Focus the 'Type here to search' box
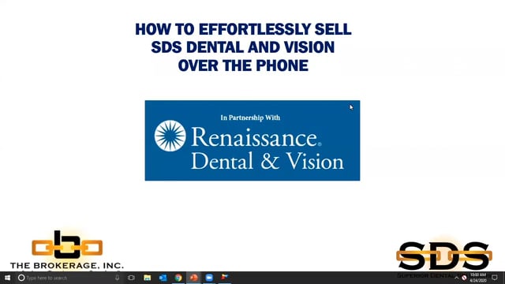 [69, 278]
